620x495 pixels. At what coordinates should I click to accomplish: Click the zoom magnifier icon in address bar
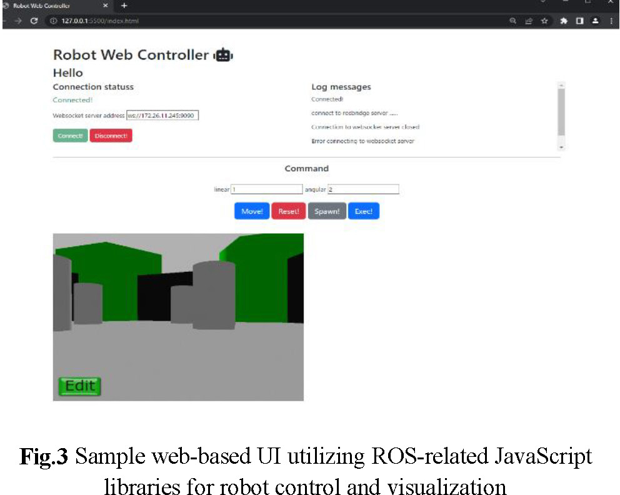(513, 21)
